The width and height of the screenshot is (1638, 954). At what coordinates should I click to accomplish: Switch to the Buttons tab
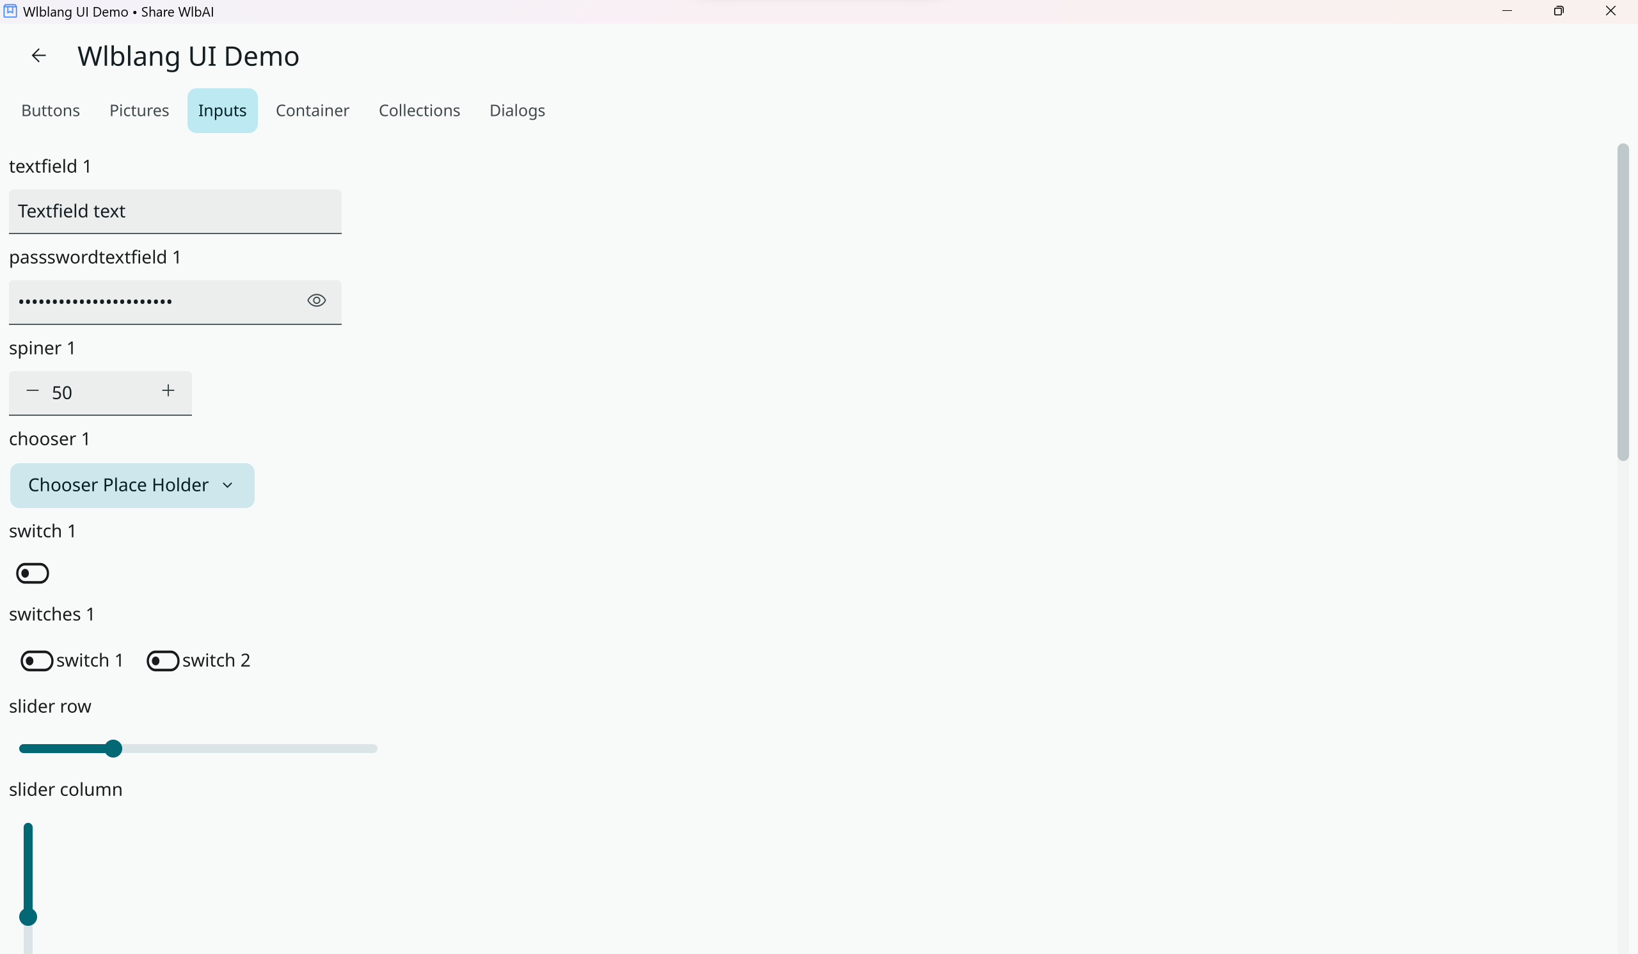point(51,111)
